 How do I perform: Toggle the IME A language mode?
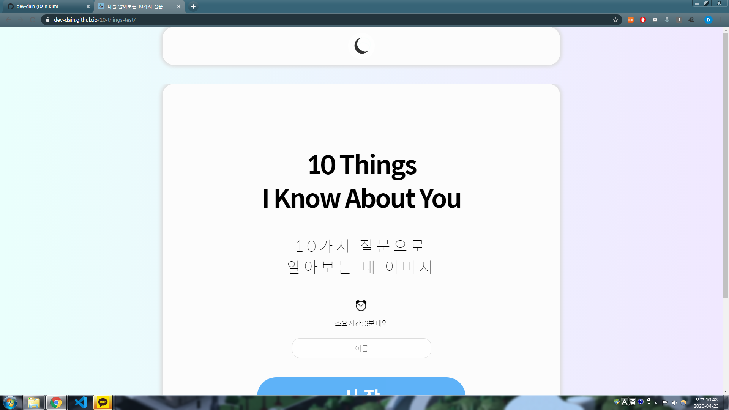(625, 402)
